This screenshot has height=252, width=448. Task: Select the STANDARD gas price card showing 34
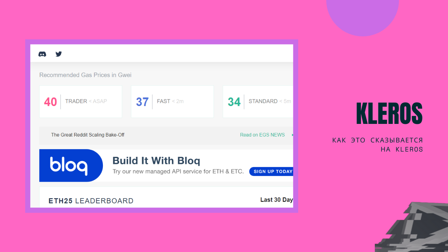point(258,101)
